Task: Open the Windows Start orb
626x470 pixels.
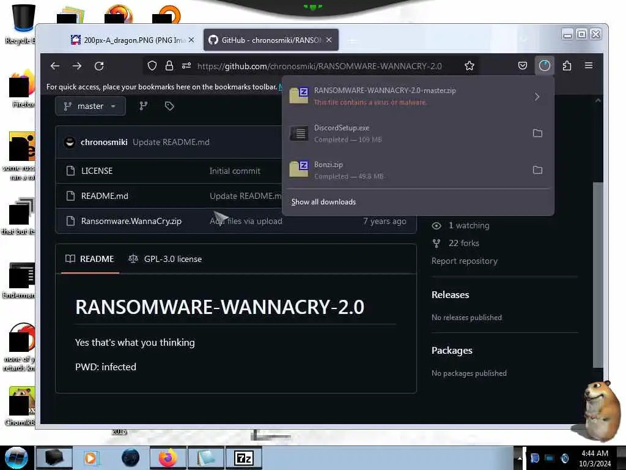Action: (x=17, y=458)
